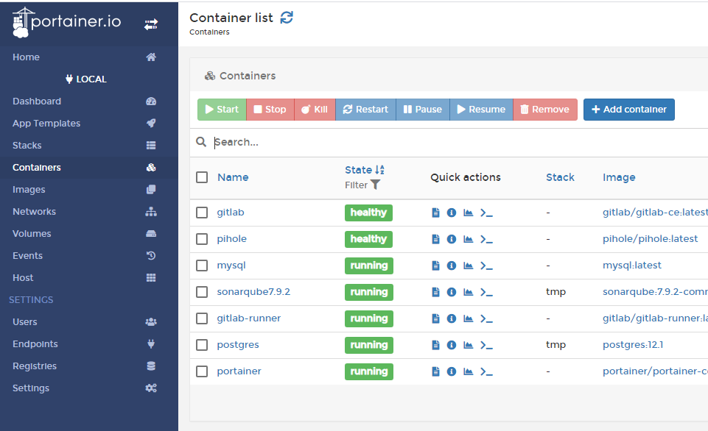Refresh the container list

287,18
